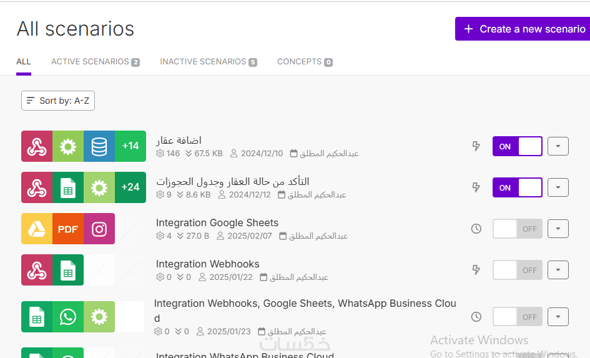Expand options dropdown for Integration Webhooks scenario
The width and height of the screenshot is (590, 358).
[558, 270]
